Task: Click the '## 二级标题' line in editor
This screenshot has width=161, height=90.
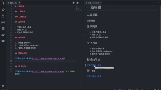Action: tap(20, 11)
